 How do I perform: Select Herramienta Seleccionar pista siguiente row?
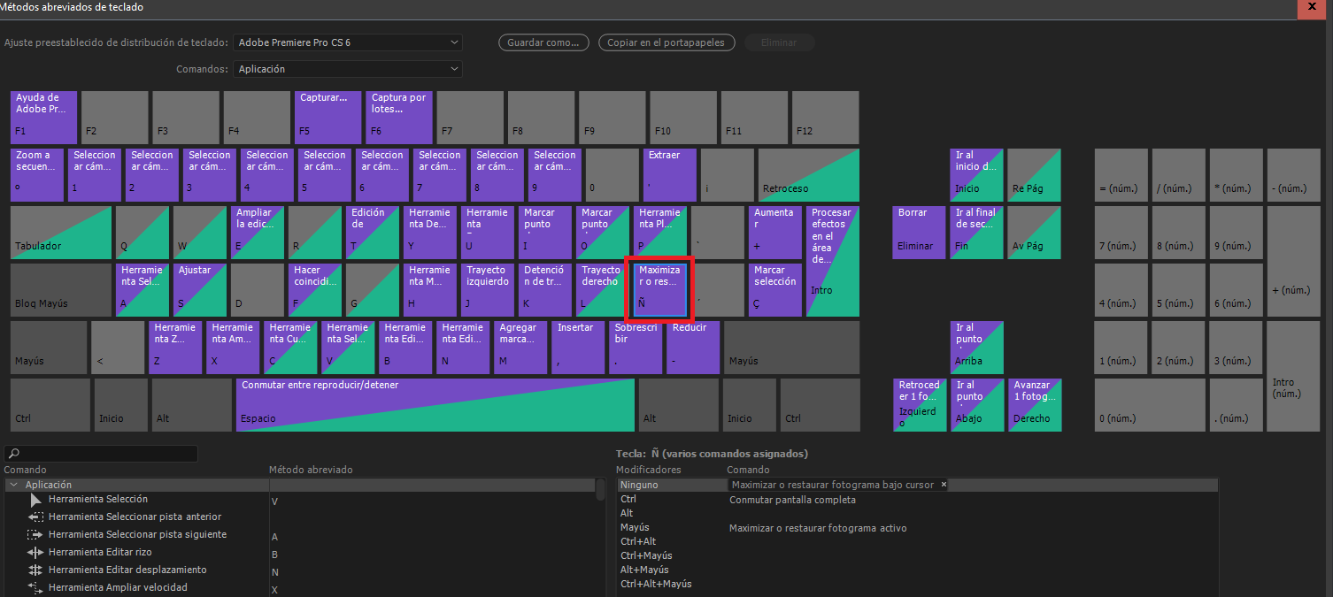[x=299, y=535]
